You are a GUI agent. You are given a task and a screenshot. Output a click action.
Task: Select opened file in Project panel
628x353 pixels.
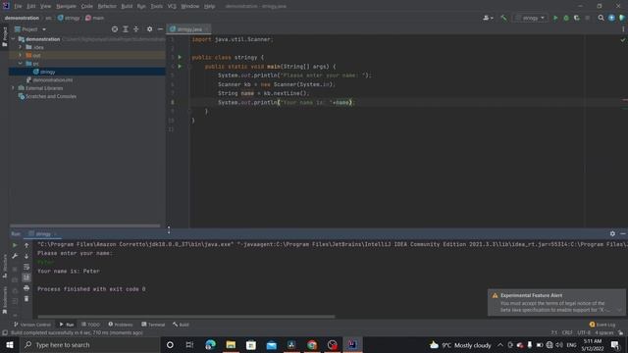[115, 29]
